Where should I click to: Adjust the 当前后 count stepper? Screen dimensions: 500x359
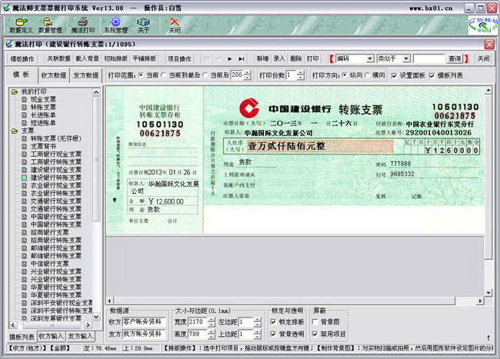click(x=248, y=75)
